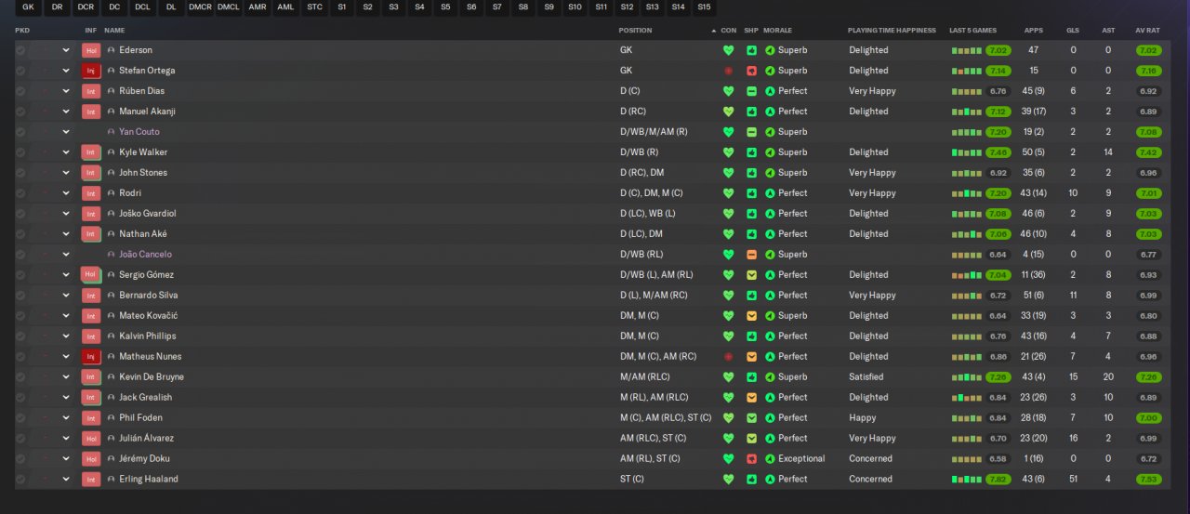Click Matheus Nunes's Inj injury badge
1190x514 pixels.
(90, 357)
